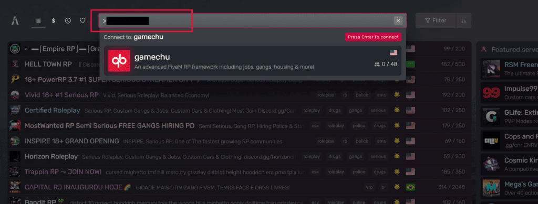This screenshot has height=204, width=538.
Task: Open Certified Roleplay server entry
Action: [x=240, y=110]
